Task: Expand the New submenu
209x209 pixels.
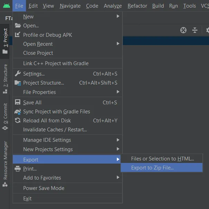Action: [x=67, y=16]
